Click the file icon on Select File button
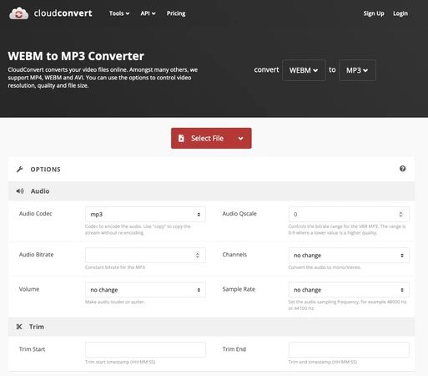The image size is (428, 376). [x=181, y=138]
